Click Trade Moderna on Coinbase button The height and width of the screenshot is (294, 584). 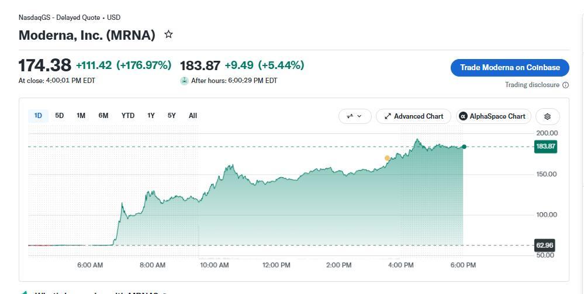pyautogui.click(x=510, y=67)
